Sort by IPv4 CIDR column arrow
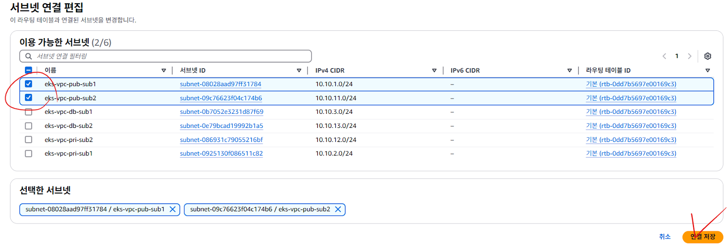Viewport: 727px width, 249px height. [434, 70]
